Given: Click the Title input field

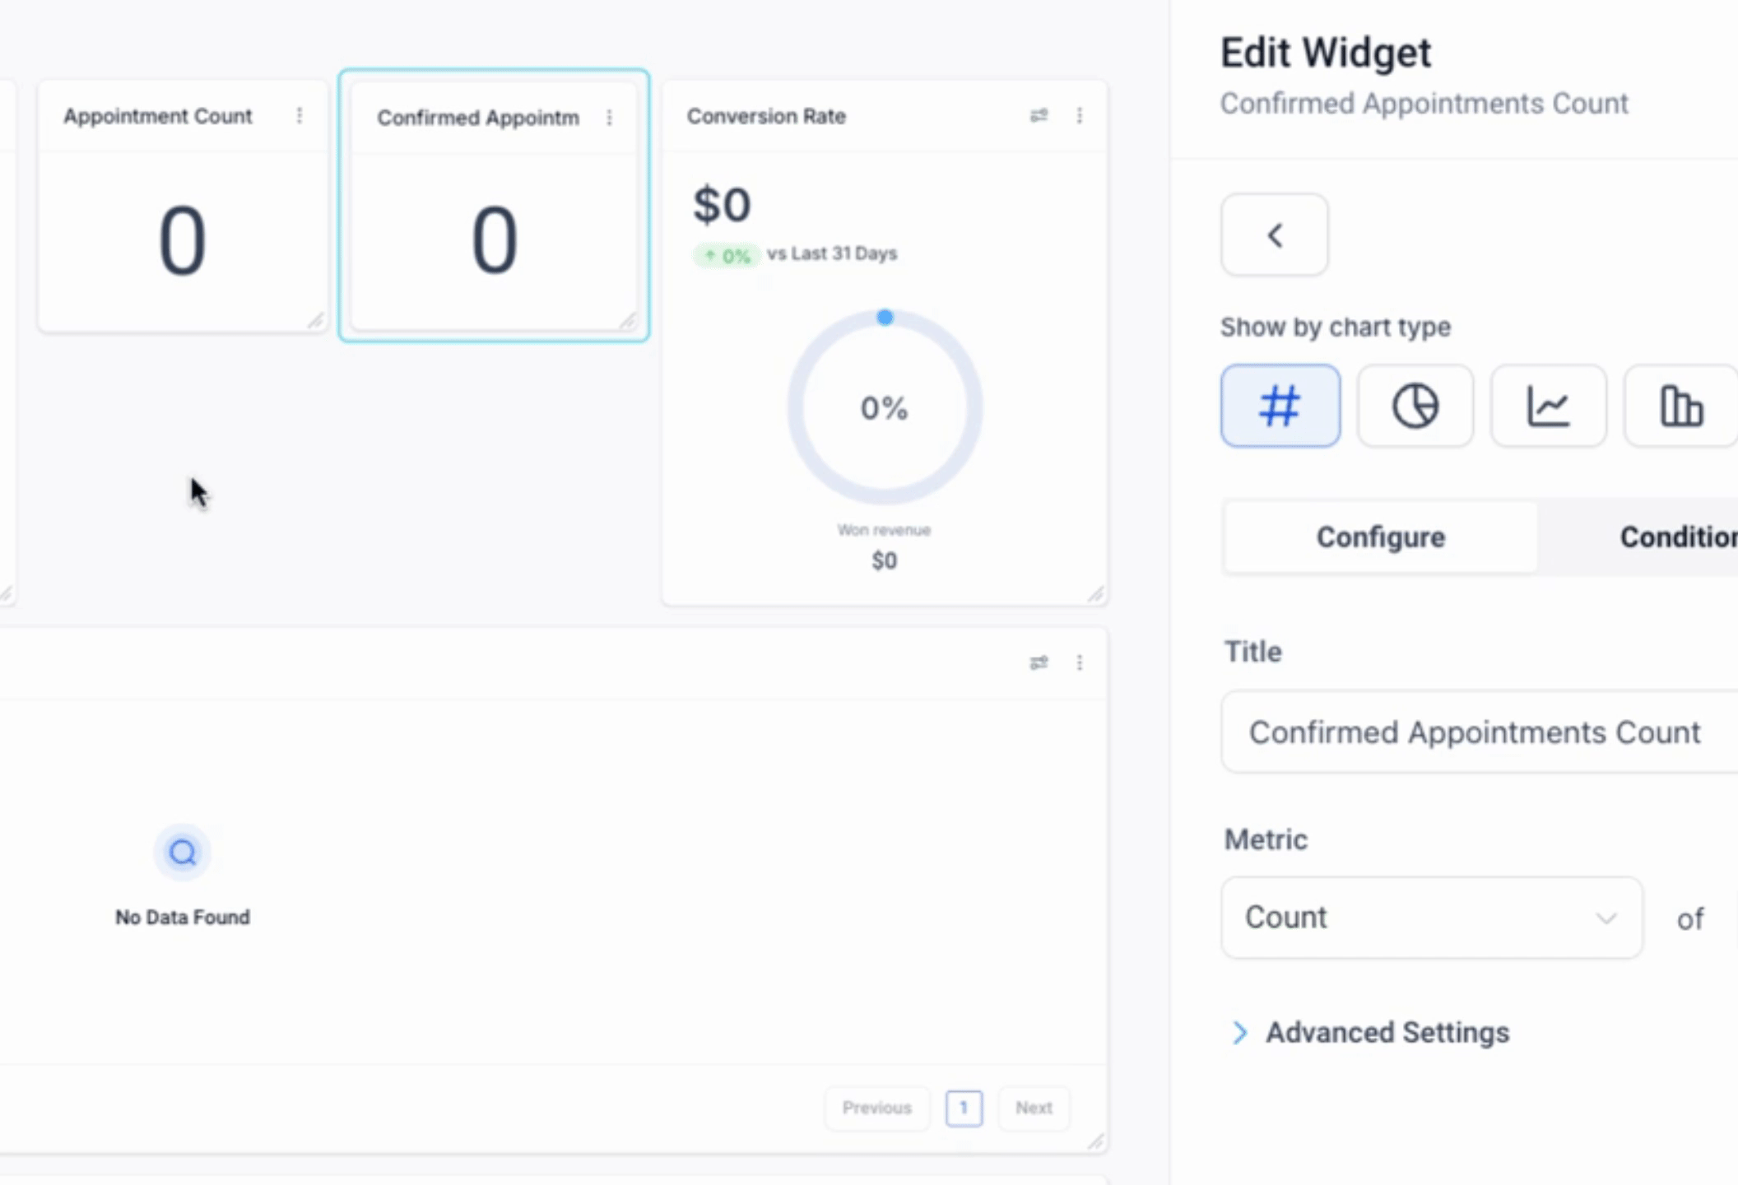Looking at the screenshot, I should (x=1477, y=732).
